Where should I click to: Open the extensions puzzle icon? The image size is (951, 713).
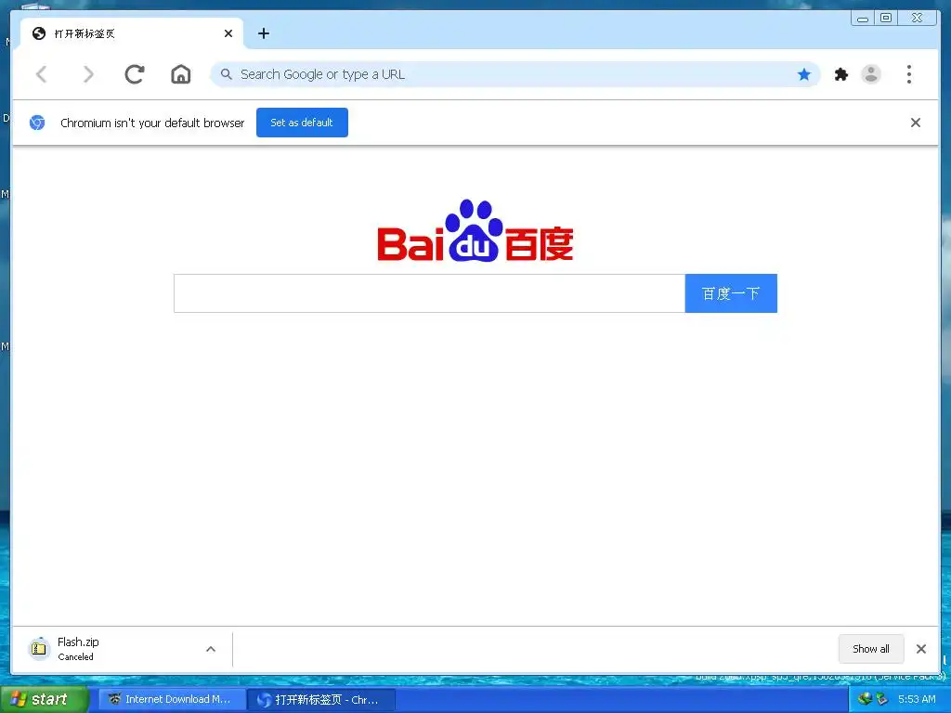click(x=841, y=74)
